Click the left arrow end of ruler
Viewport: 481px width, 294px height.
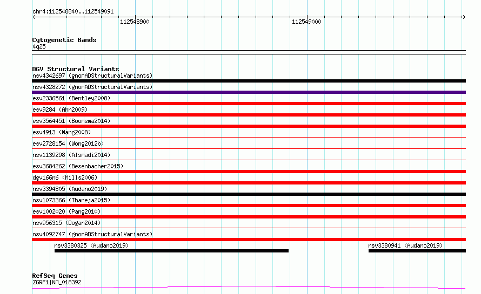pos(34,17)
